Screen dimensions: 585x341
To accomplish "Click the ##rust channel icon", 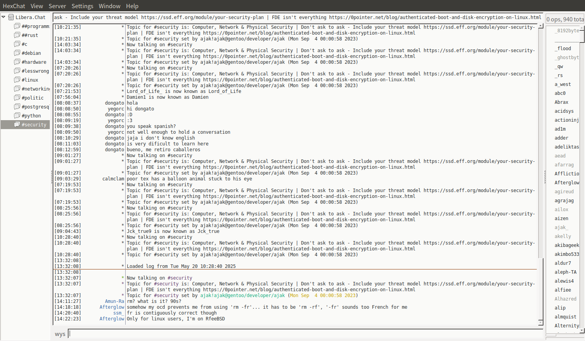I will 17,35.
